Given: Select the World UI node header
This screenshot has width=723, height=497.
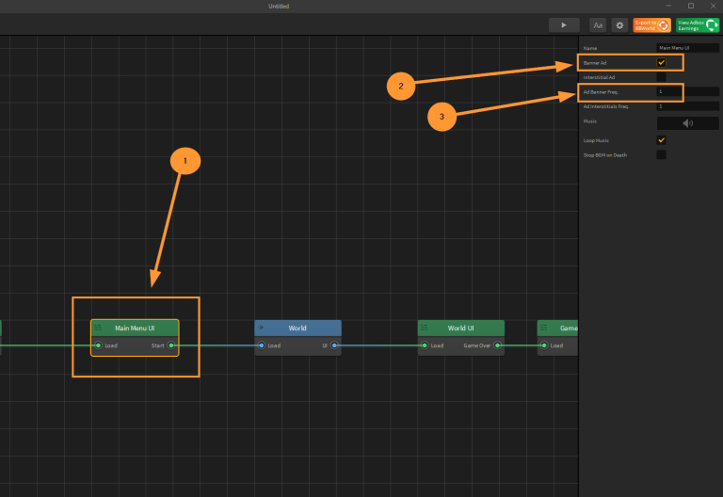Looking at the screenshot, I should click(460, 329).
